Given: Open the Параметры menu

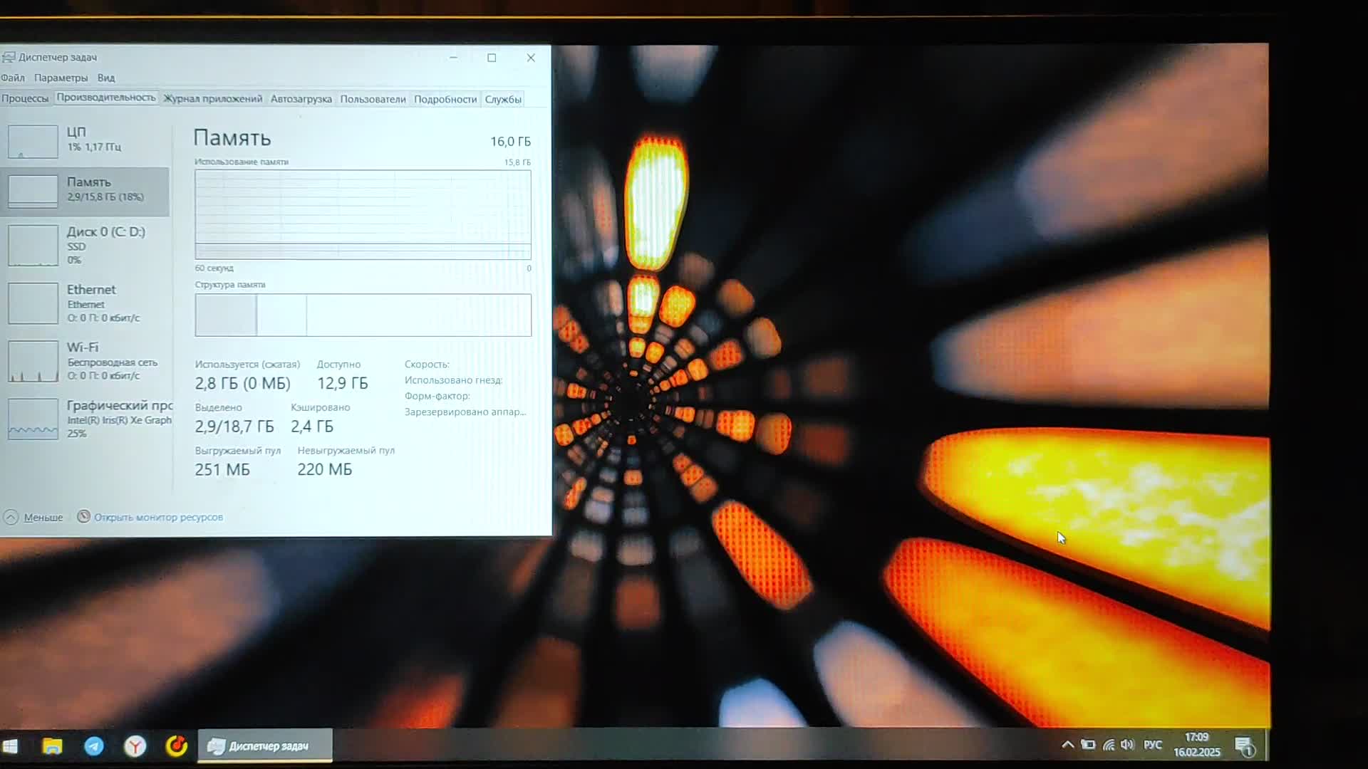Looking at the screenshot, I should (x=61, y=78).
